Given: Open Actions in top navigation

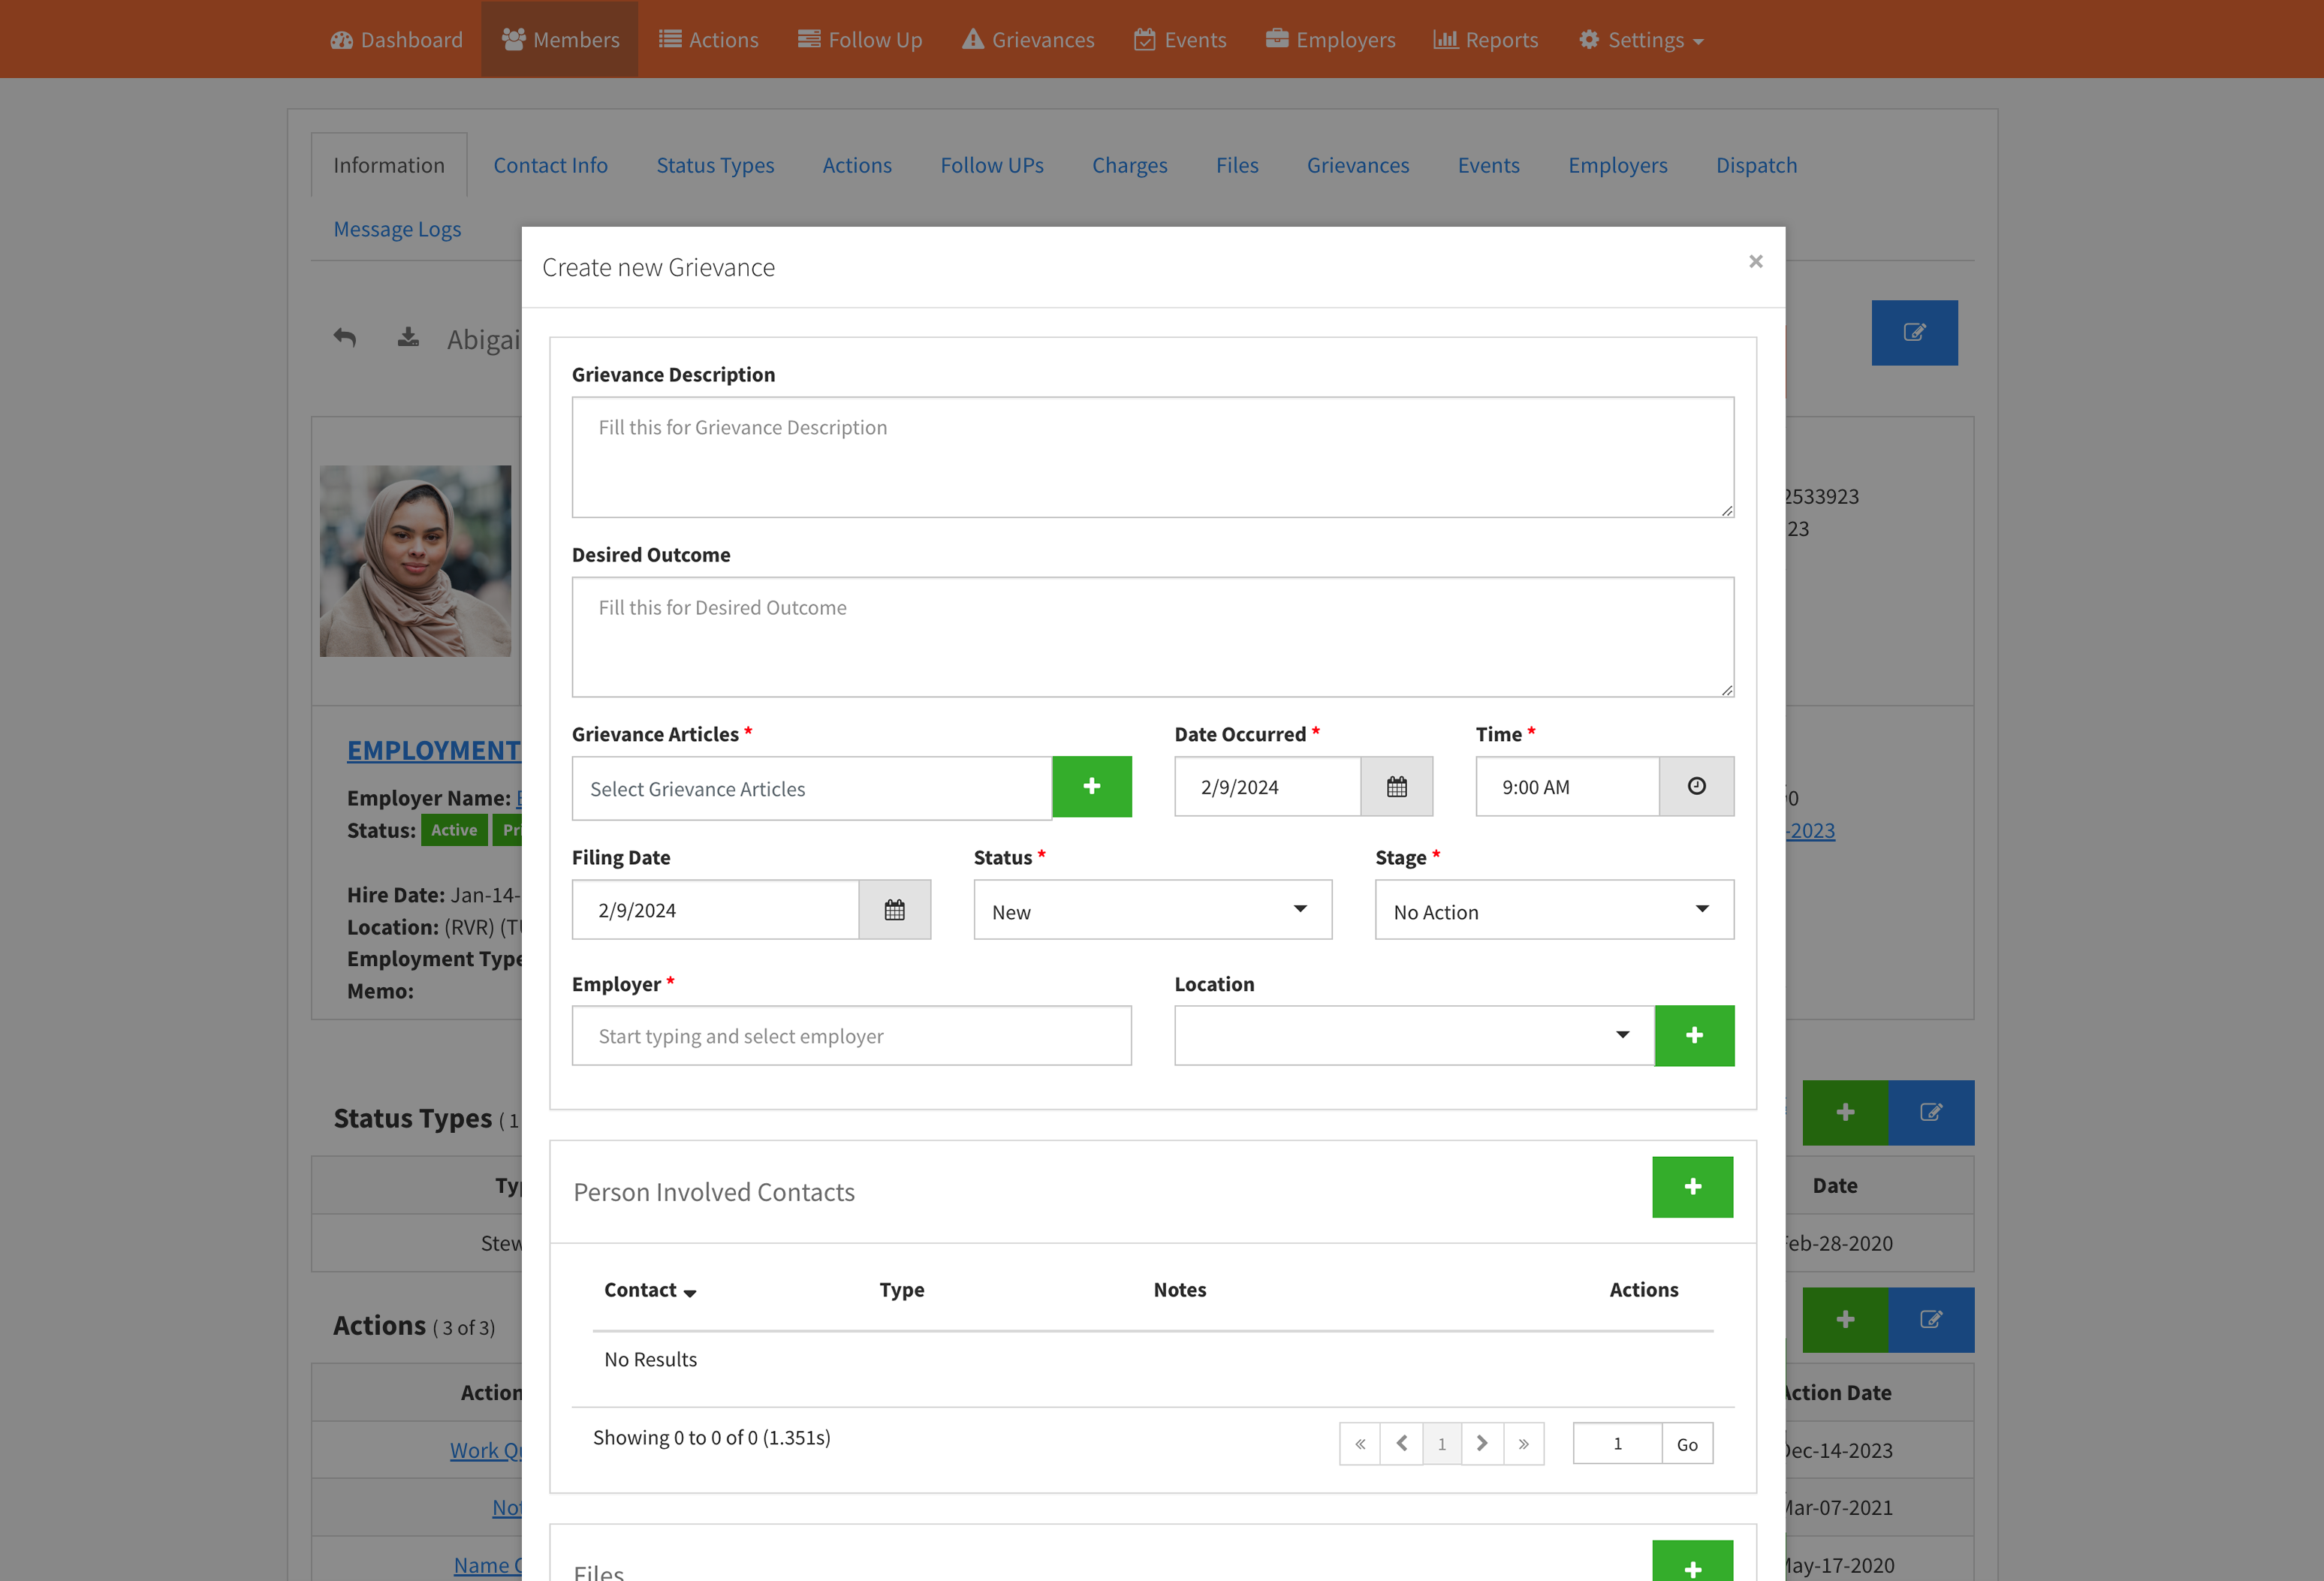Looking at the screenshot, I should pos(708,40).
